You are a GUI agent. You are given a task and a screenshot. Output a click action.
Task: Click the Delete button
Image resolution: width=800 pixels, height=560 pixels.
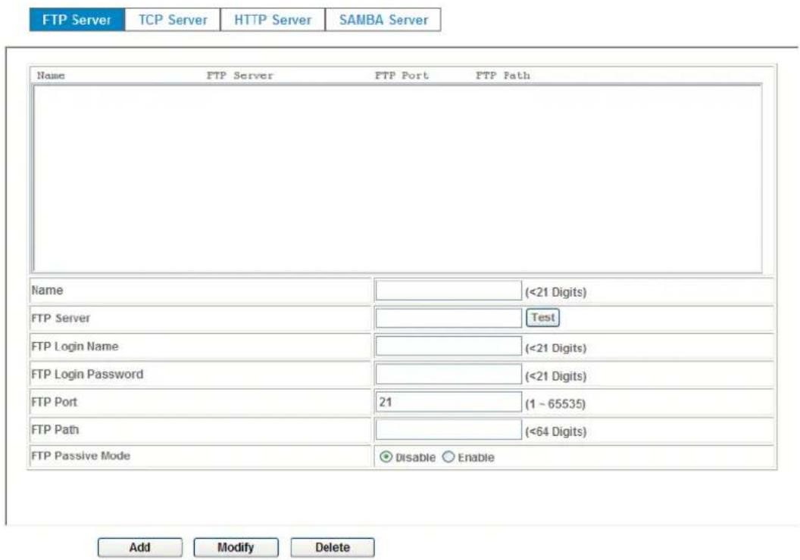pyautogui.click(x=332, y=547)
